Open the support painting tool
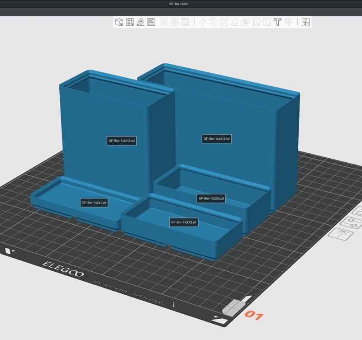Screen dimensions: 362x340 256,22
